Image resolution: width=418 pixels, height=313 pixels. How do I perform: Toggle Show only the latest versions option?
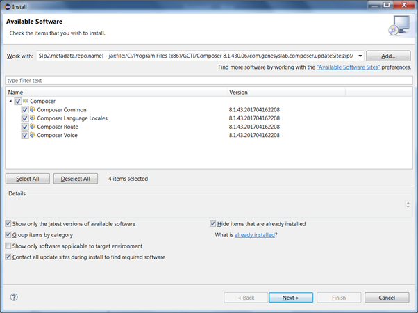(x=8, y=224)
